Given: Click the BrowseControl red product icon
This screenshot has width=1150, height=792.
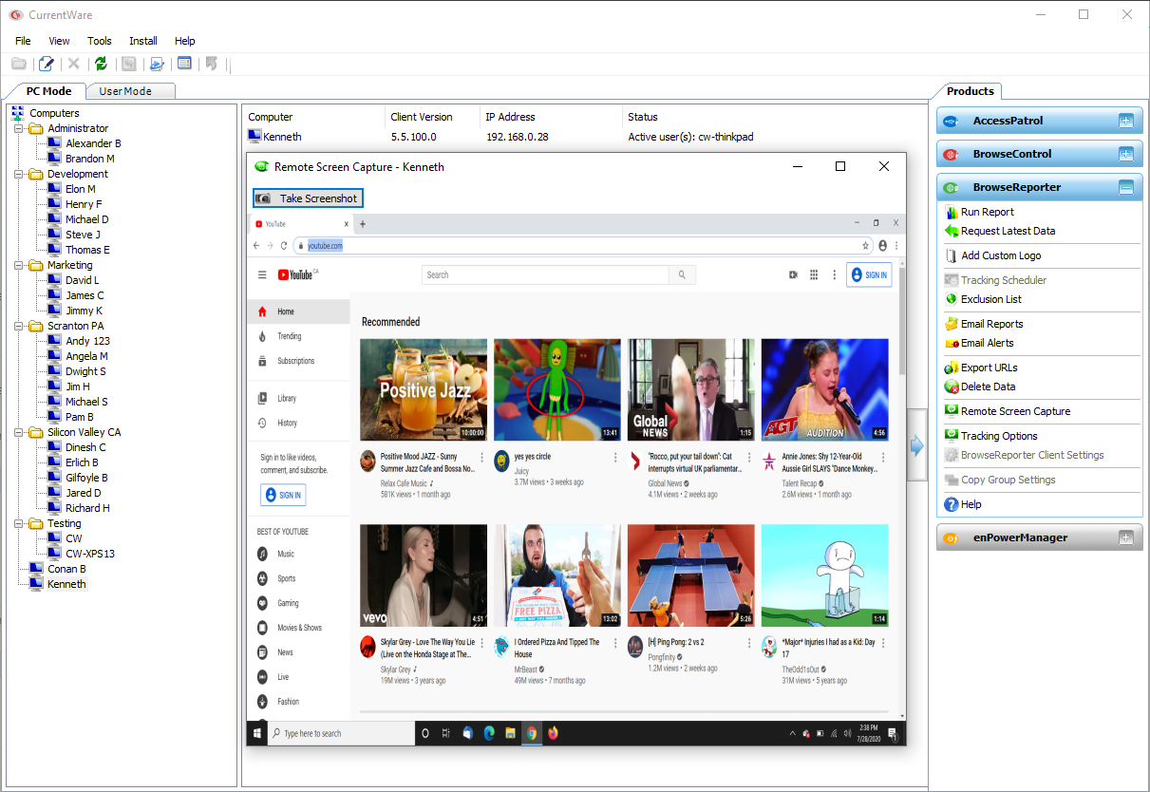Looking at the screenshot, I should click(951, 155).
